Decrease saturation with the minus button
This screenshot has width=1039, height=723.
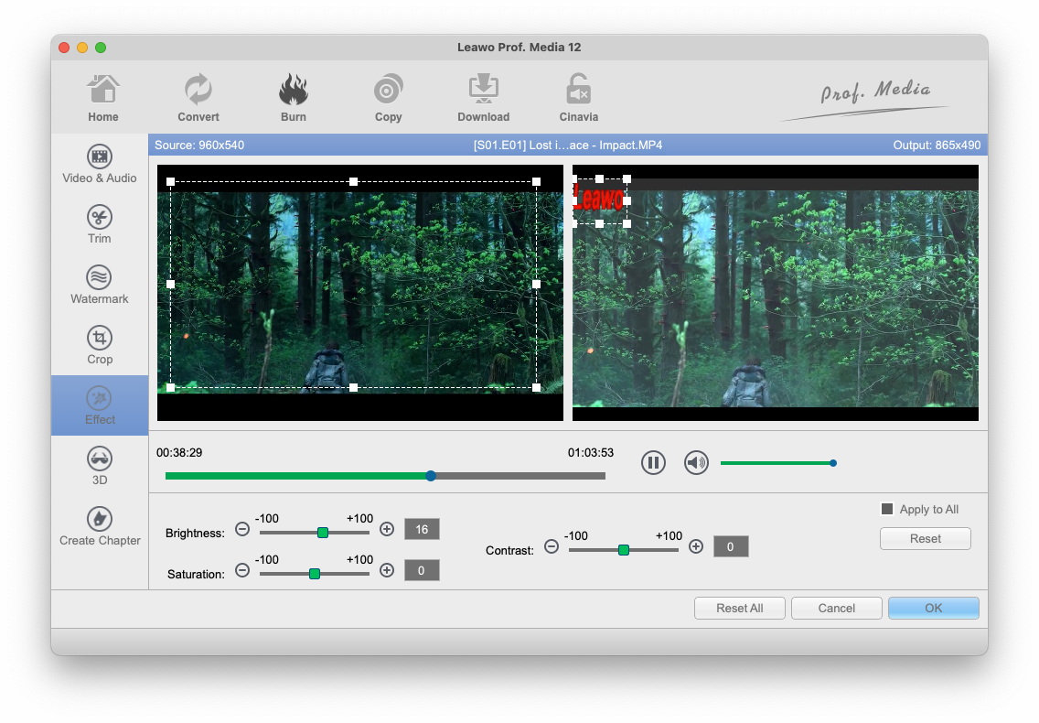pyautogui.click(x=242, y=571)
